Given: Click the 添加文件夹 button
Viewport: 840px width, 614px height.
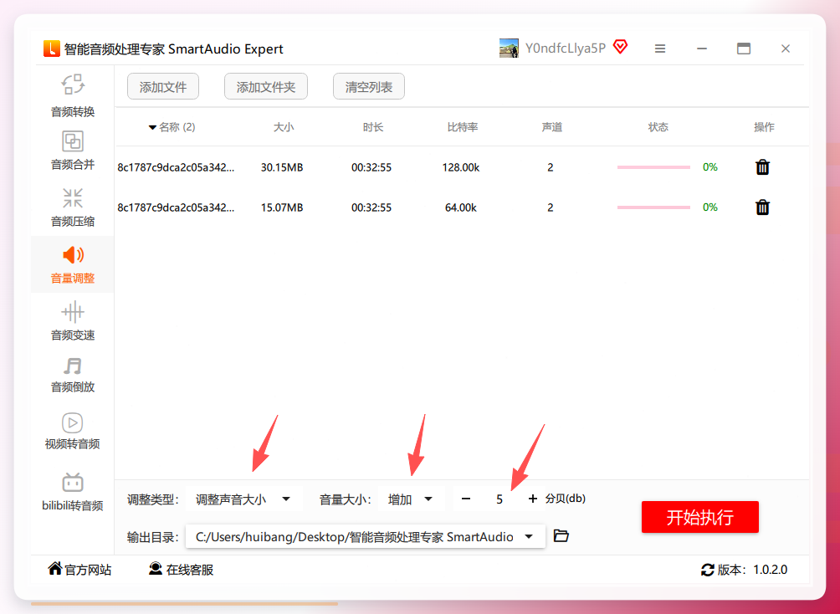Looking at the screenshot, I should coord(266,87).
